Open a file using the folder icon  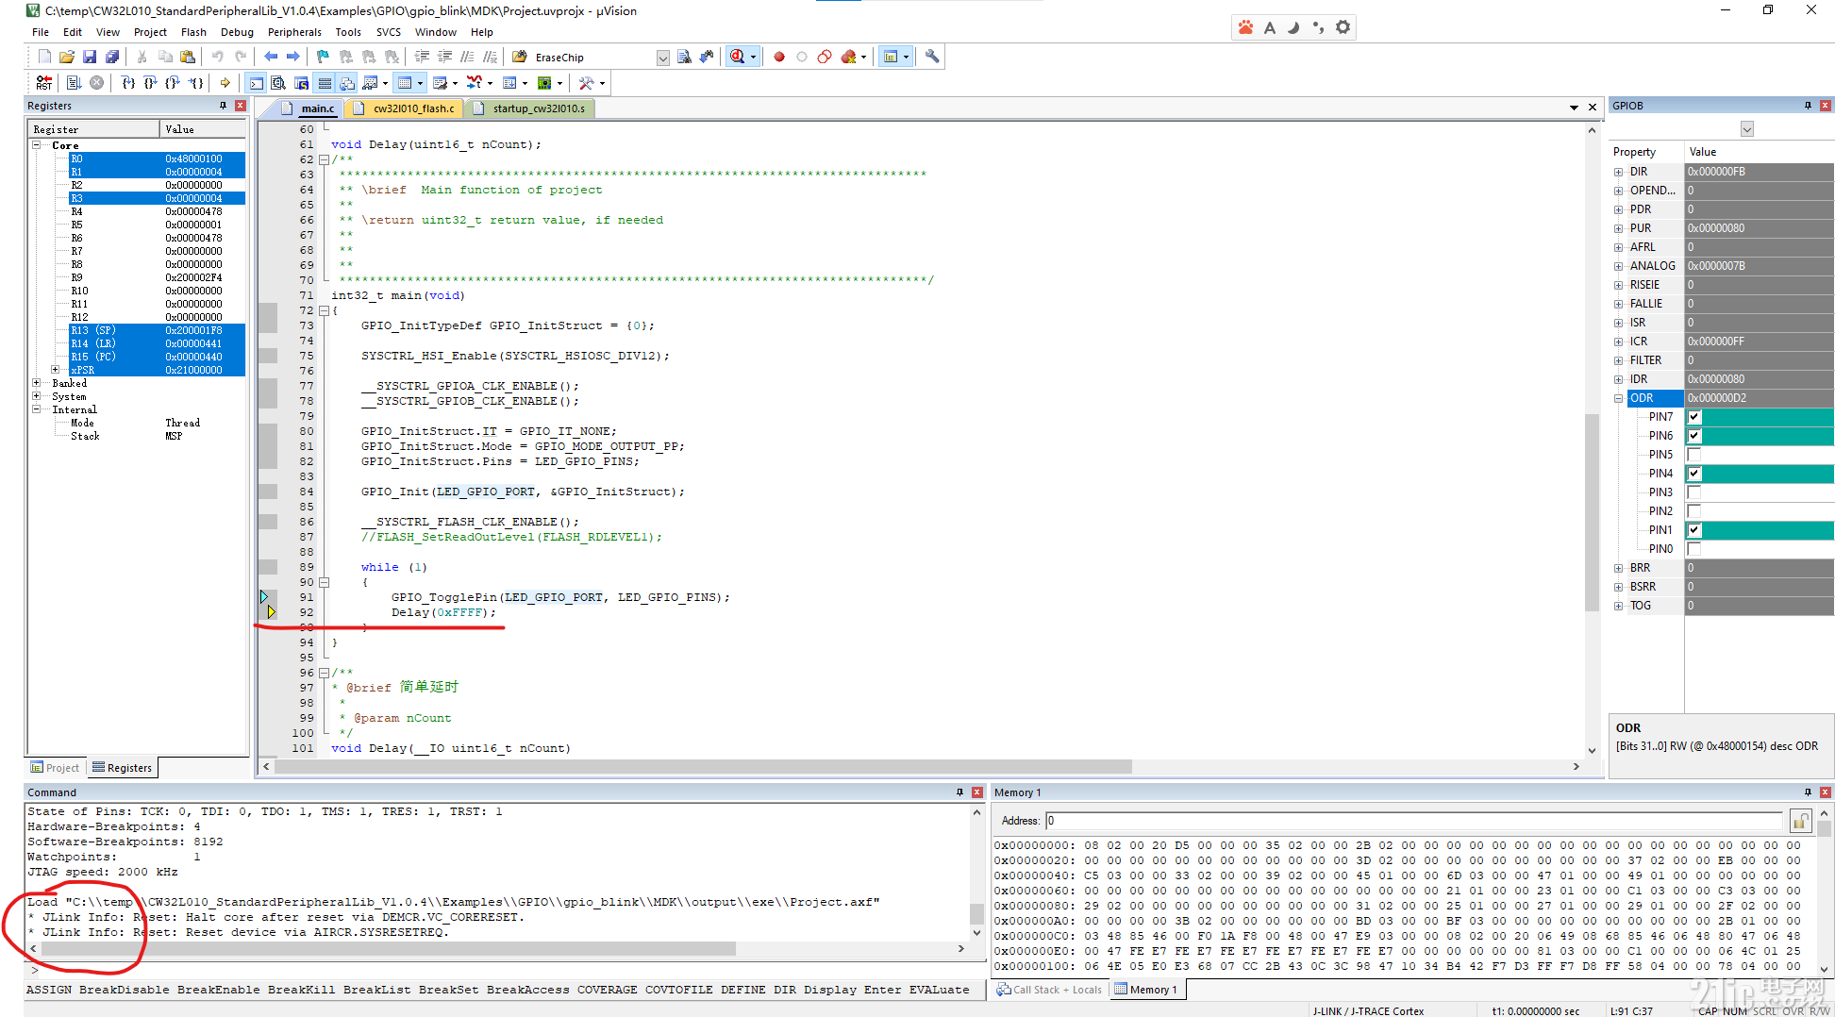click(67, 58)
